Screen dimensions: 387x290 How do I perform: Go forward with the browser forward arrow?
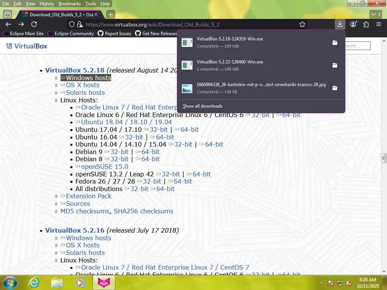(21, 24)
